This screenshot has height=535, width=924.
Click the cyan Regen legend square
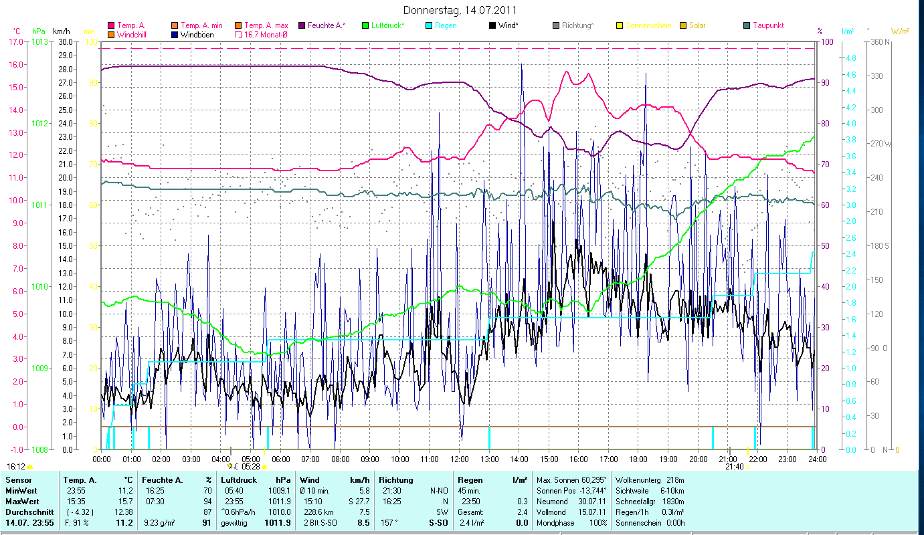(x=428, y=25)
